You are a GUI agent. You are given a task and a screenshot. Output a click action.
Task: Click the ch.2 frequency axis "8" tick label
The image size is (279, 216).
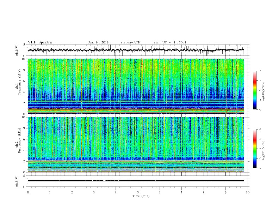point(25,128)
